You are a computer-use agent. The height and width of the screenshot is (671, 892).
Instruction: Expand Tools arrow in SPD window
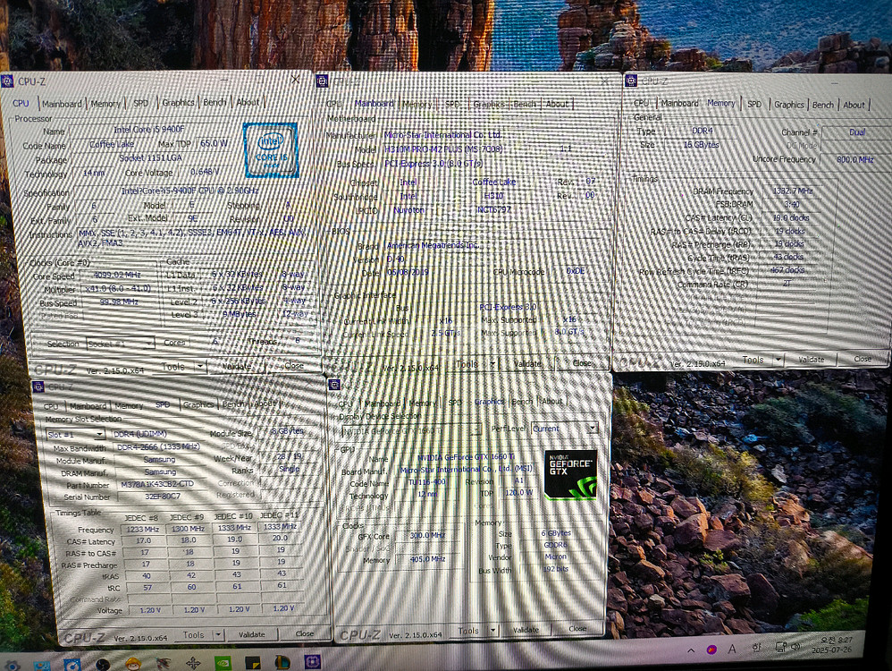(218, 634)
